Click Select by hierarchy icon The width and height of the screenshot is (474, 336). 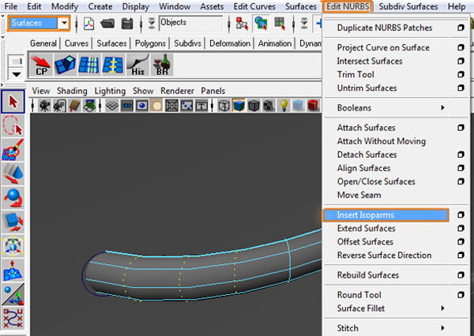pyautogui.click(x=243, y=23)
